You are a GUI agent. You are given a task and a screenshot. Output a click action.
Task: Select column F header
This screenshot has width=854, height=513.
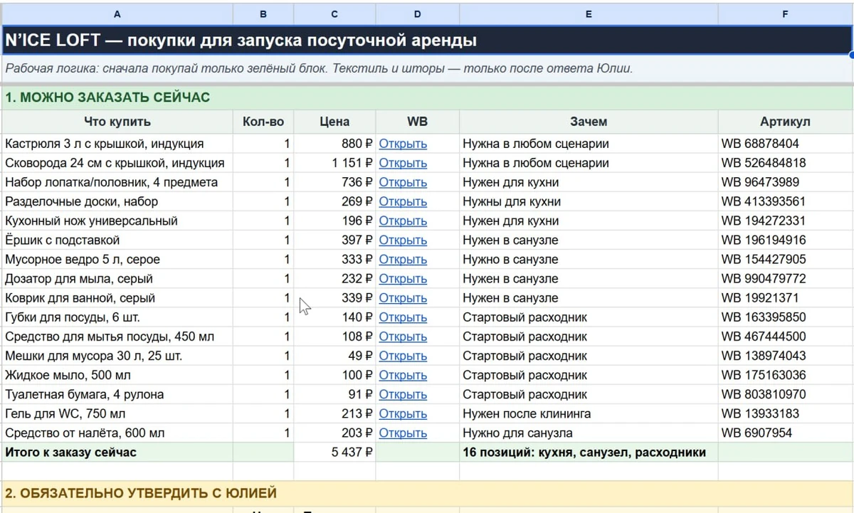click(785, 14)
